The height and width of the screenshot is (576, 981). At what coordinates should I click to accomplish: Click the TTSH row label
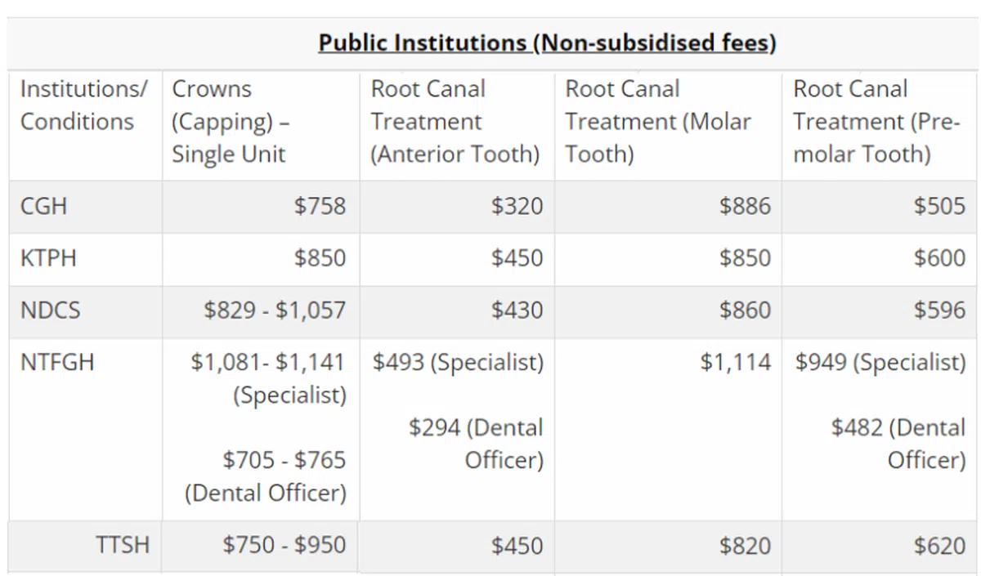click(x=123, y=545)
